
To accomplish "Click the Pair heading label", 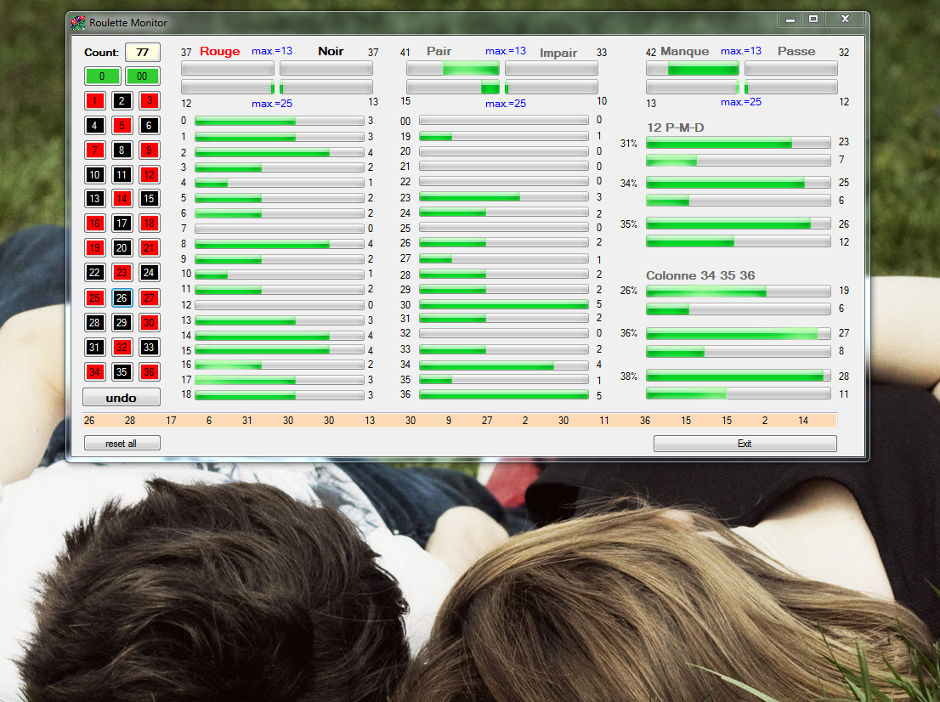I will [439, 52].
